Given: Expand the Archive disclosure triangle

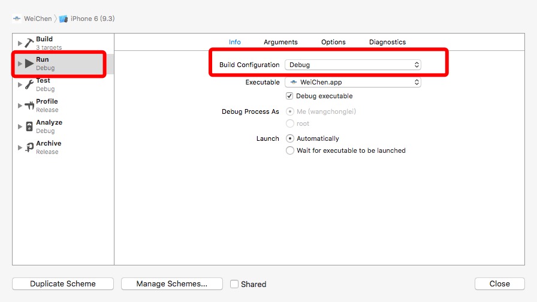Looking at the screenshot, I should point(20,147).
